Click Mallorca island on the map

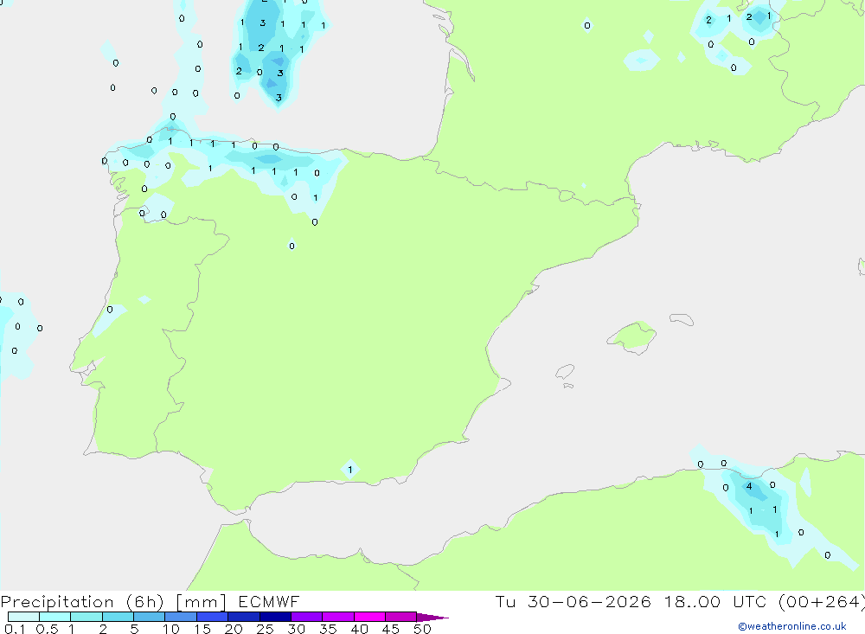[632, 336]
